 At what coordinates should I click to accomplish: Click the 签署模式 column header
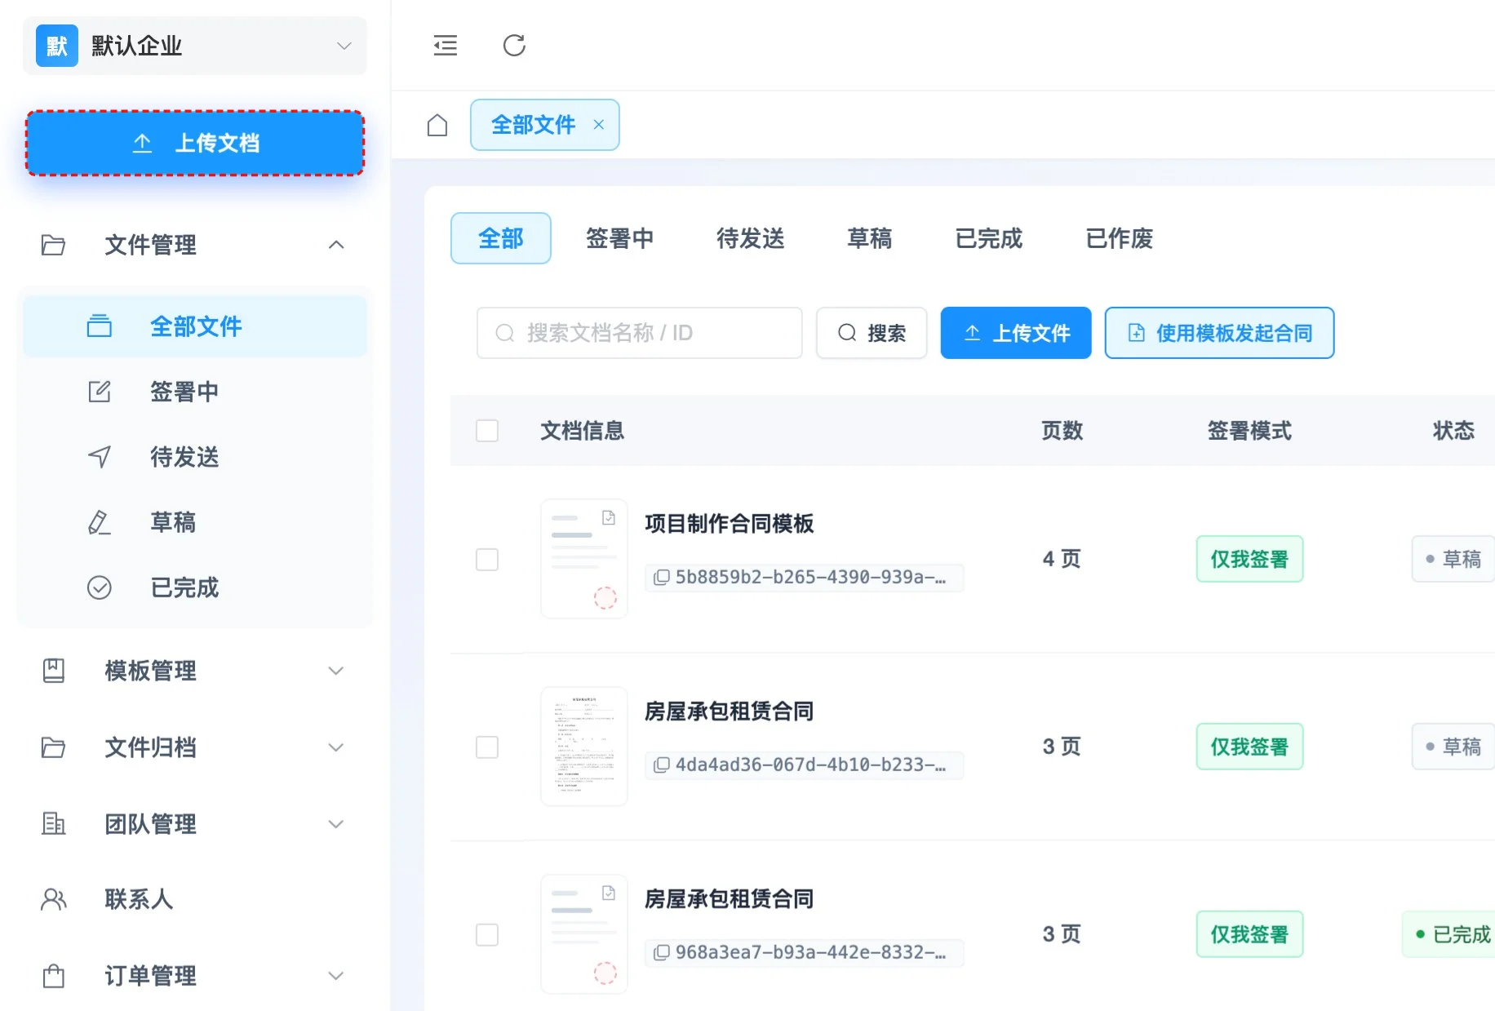coord(1249,431)
